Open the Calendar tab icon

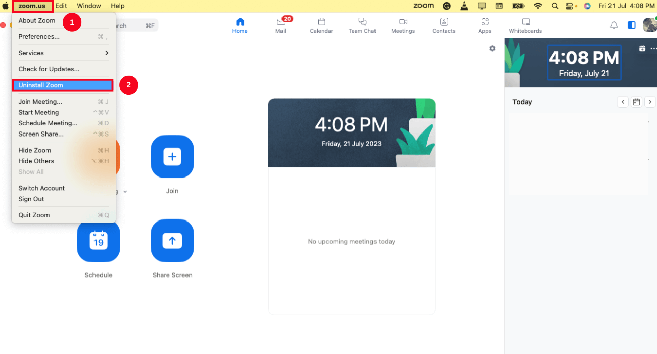click(321, 22)
